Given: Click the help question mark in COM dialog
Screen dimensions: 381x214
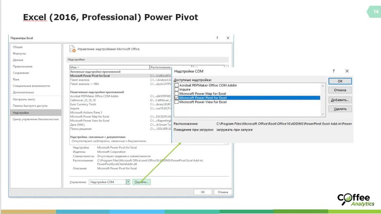Looking at the screenshot, I should click(x=333, y=71).
